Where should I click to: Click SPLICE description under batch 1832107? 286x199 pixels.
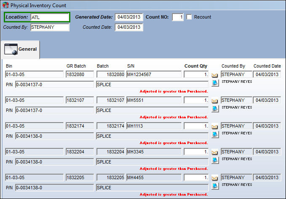152,110
